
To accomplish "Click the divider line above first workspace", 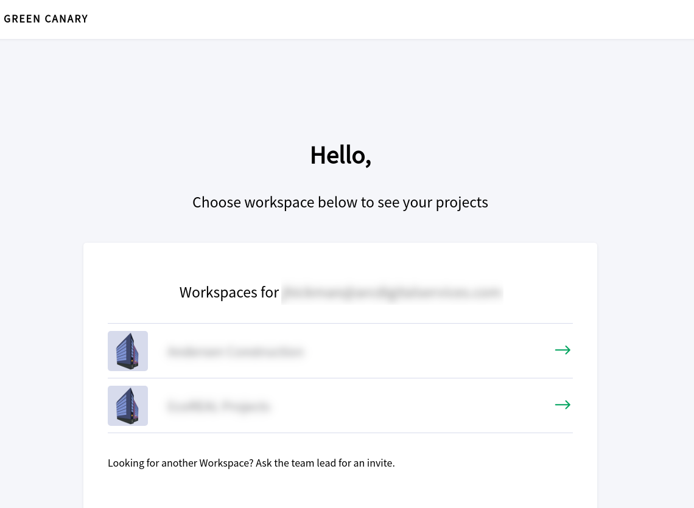I will [340, 324].
